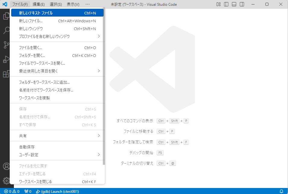Expand the 共有 submenu
This screenshot has height=194, width=288.
point(57,136)
